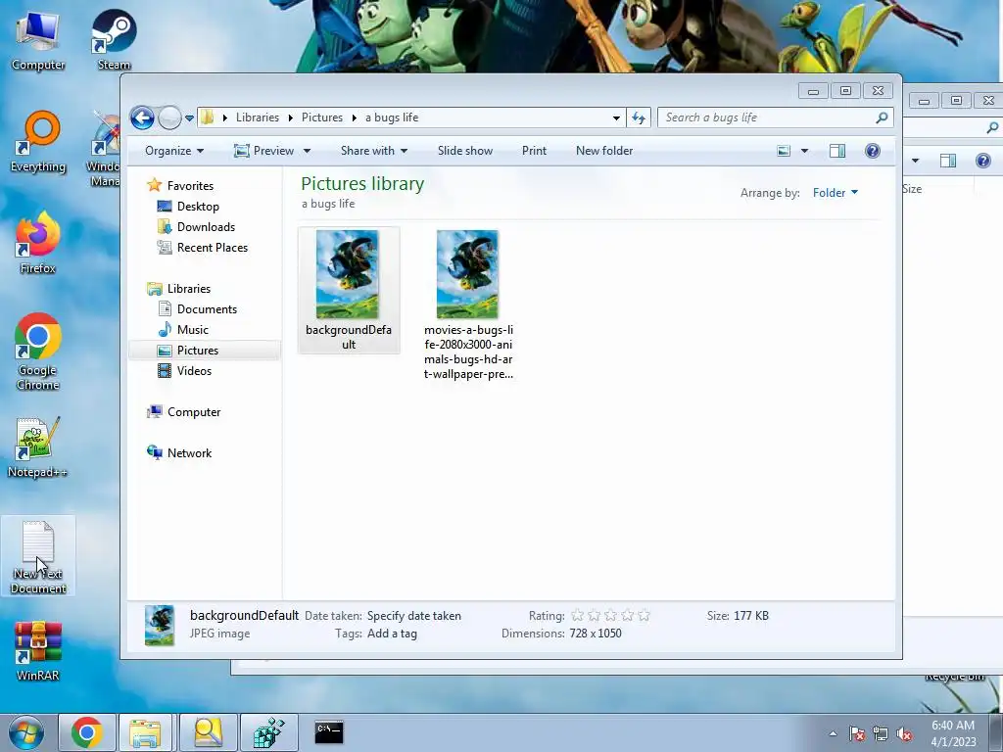
Task: Click the Forward navigation arrow in Explorer
Action: coord(169,117)
